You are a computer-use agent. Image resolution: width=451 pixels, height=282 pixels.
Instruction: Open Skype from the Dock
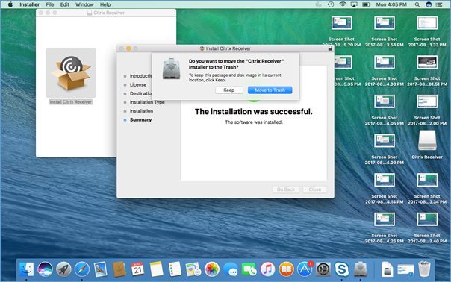click(x=342, y=269)
